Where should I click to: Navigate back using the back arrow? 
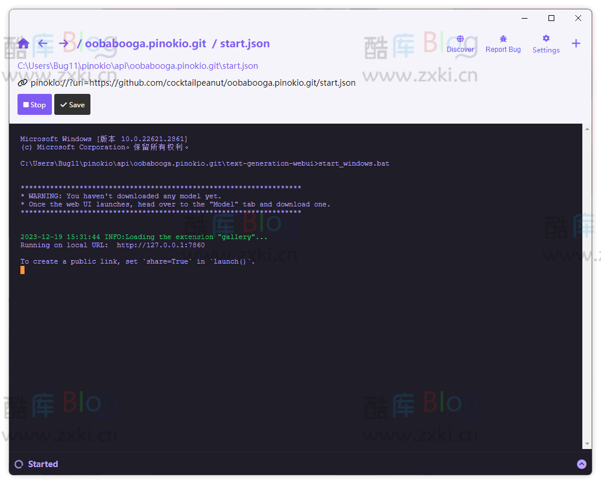click(43, 43)
